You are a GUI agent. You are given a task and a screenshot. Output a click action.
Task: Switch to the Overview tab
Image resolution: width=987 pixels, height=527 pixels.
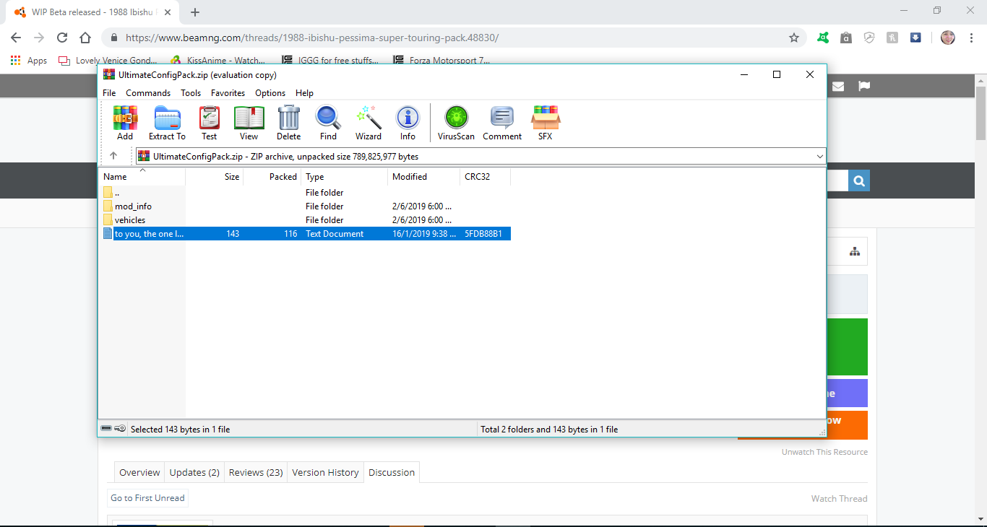click(x=139, y=472)
